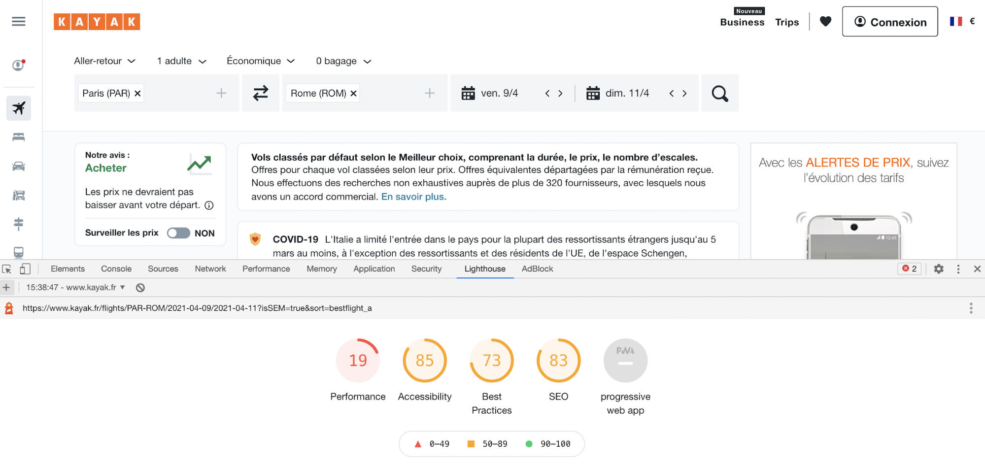
Task: Switch to the Security tab
Action: coord(427,269)
